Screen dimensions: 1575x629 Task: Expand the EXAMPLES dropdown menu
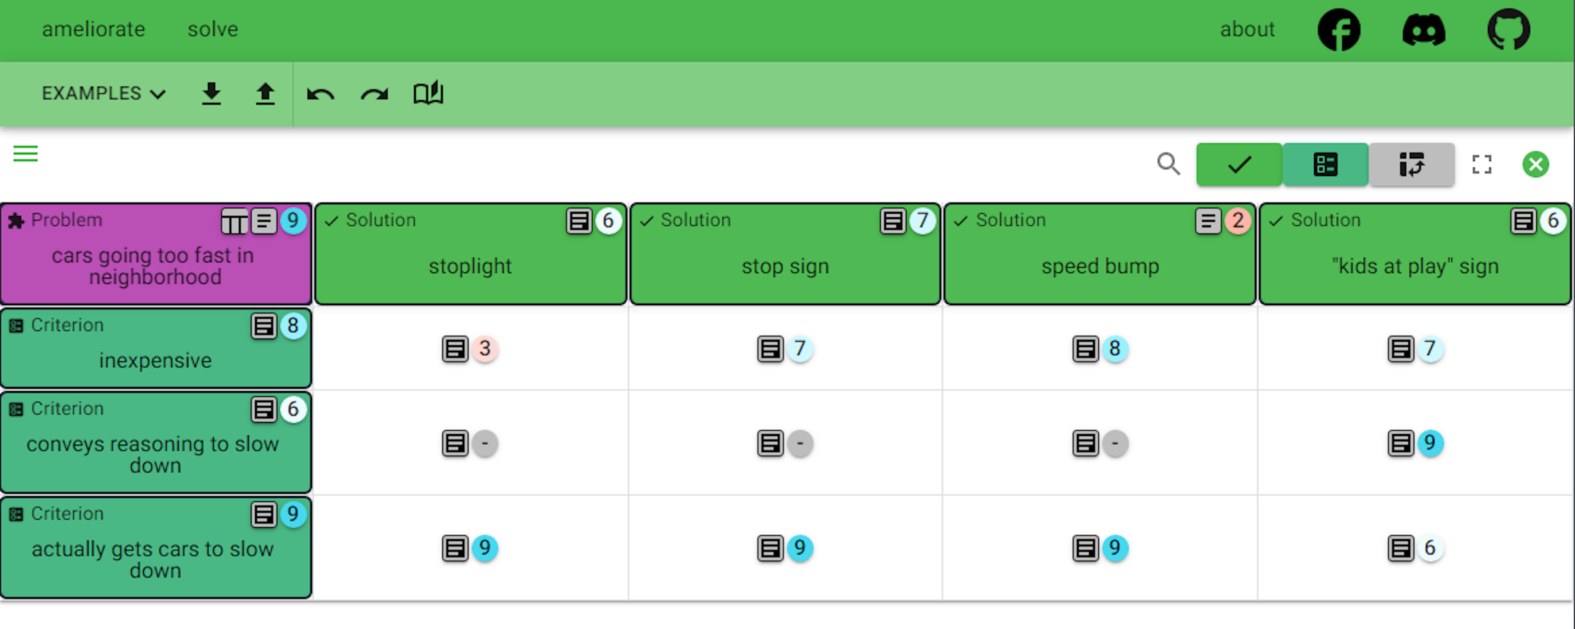100,93
